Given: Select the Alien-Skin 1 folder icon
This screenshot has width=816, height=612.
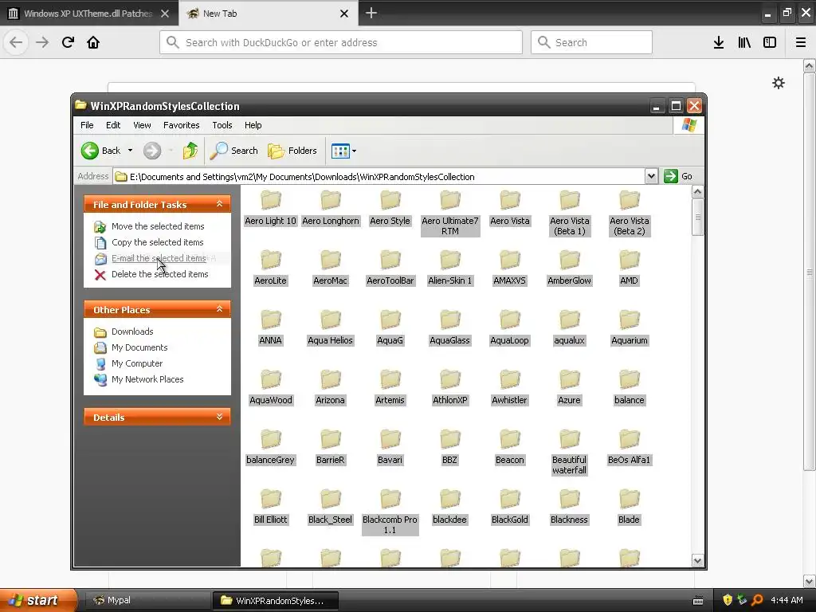Looking at the screenshot, I should 450,261.
